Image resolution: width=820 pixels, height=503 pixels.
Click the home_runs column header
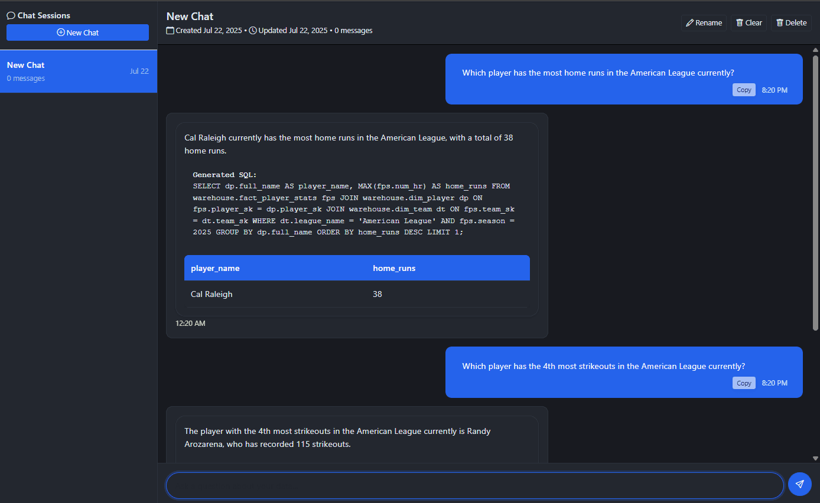coord(394,268)
